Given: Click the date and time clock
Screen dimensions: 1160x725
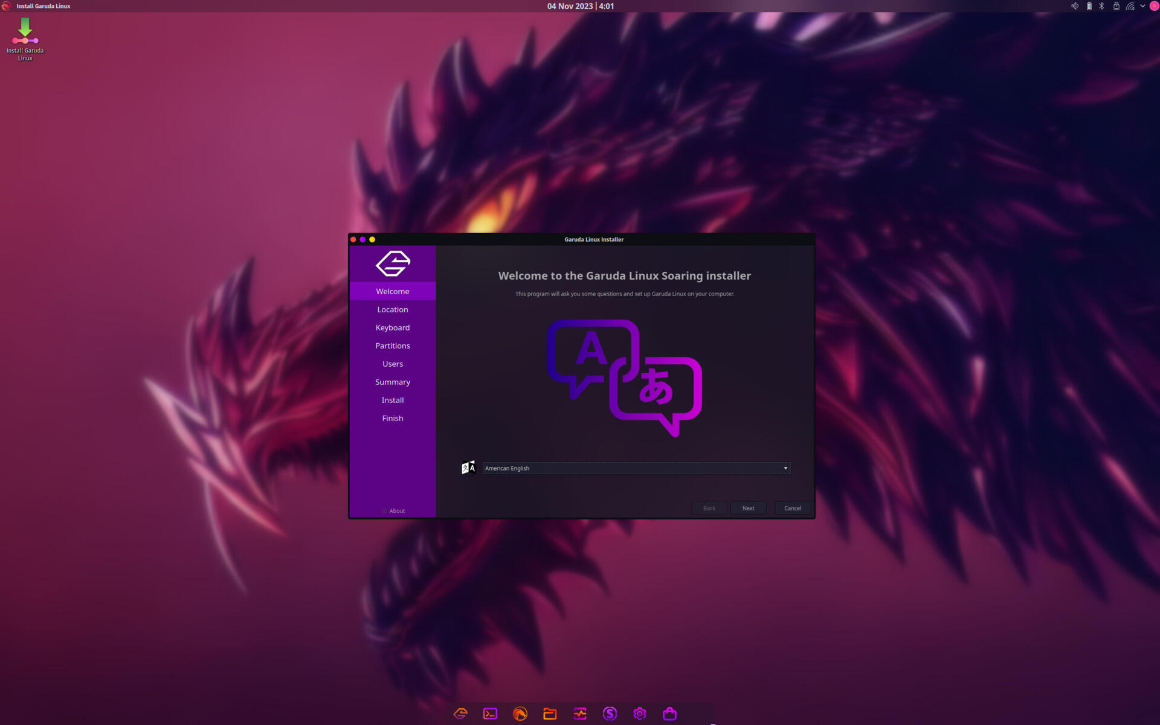Looking at the screenshot, I should pos(581,6).
